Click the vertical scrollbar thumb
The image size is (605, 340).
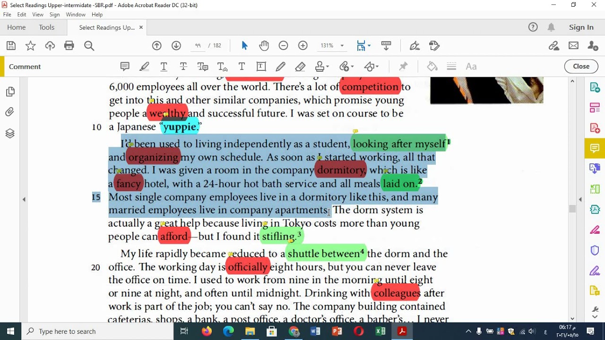[572, 209]
